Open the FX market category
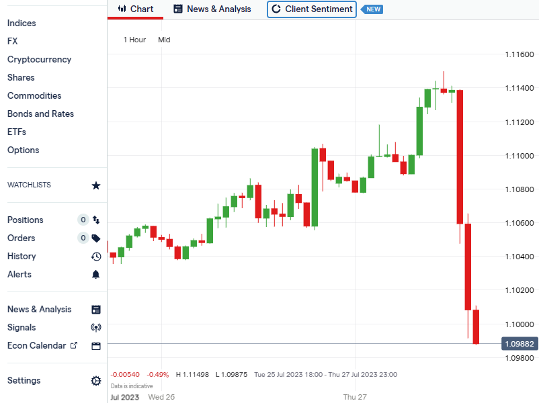539x403 pixels. coord(12,41)
